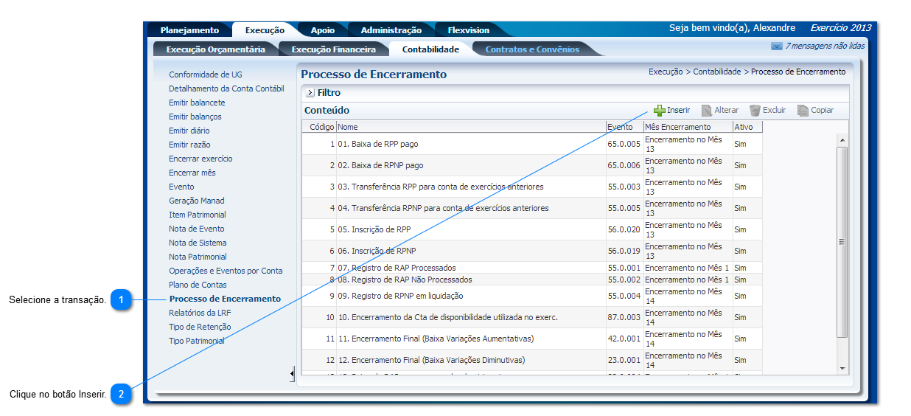This screenshot has height=416, width=911.
Task: Click the green plus Inserir icon
Action: click(660, 111)
